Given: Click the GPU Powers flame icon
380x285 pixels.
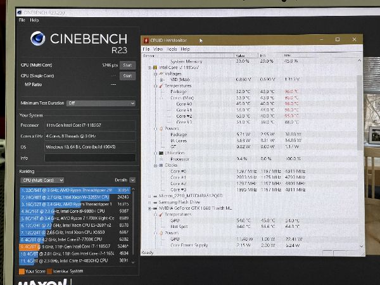Looking at the screenshot, I should (161, 233).
